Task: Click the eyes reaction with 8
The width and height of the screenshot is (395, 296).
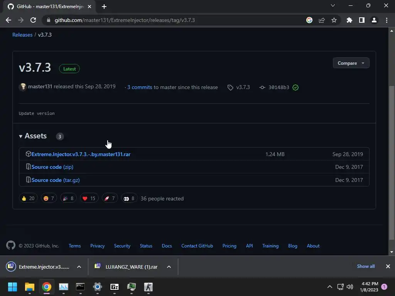Action: click(129, 198)
